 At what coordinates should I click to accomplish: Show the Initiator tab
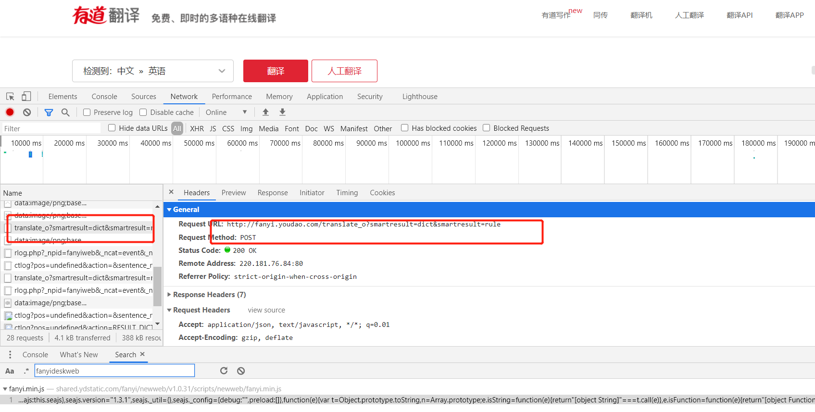[x=312, y=192]
